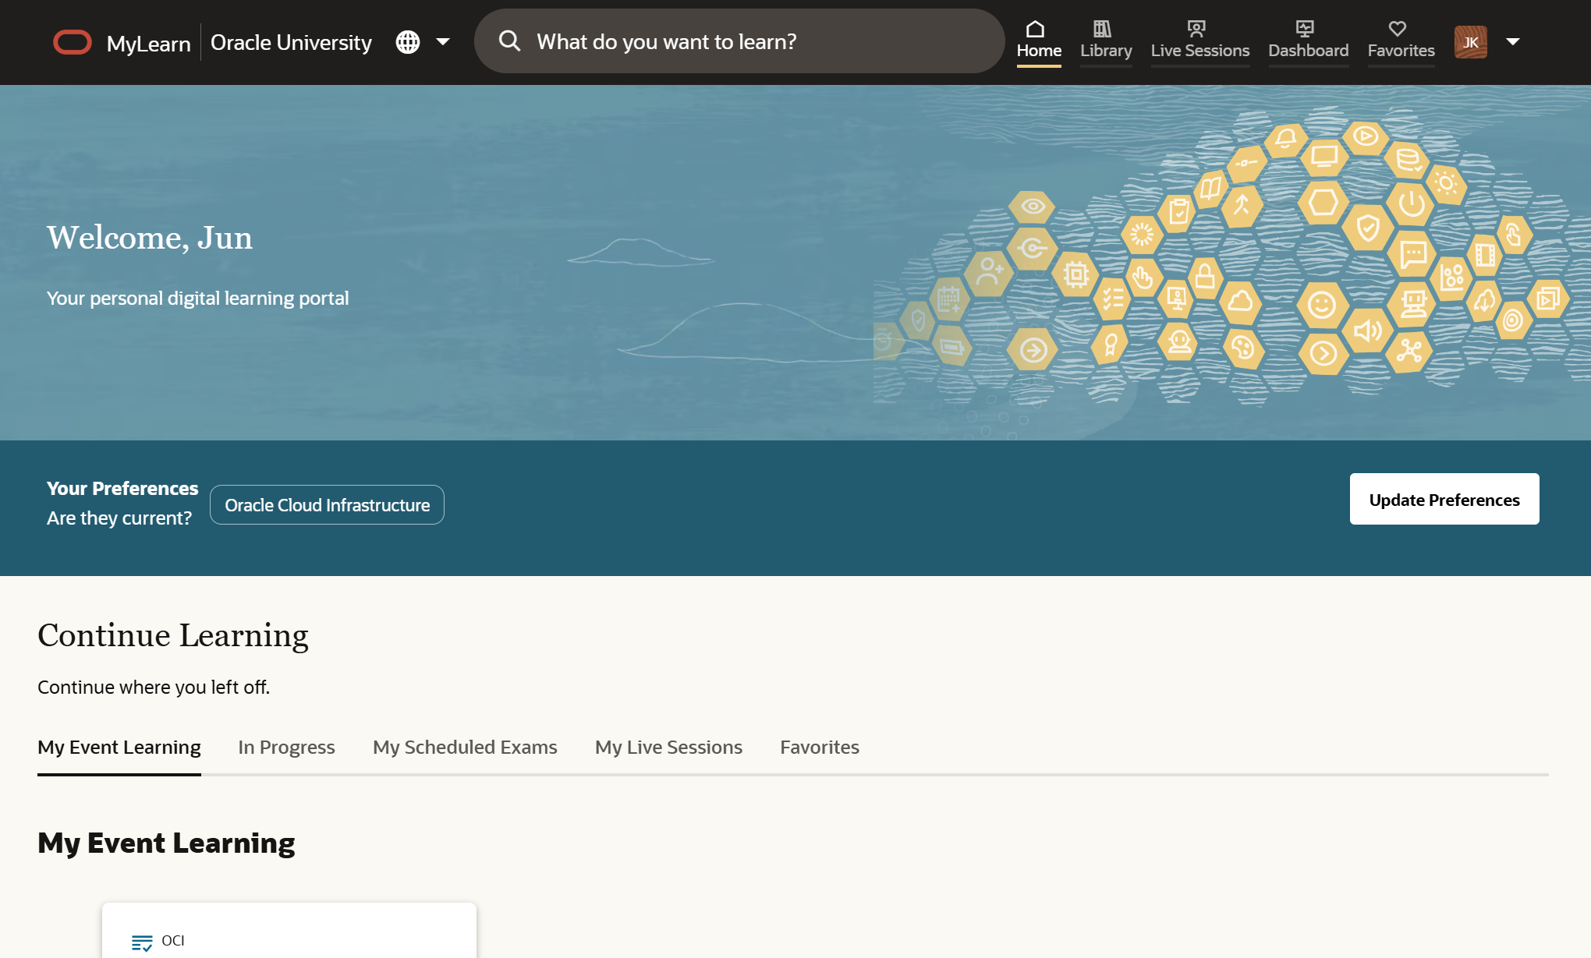Click Oracle Cloud Infrastructure preference chip
The width and height of the screenshot is (1591, 958).
[x=327, y=505]
